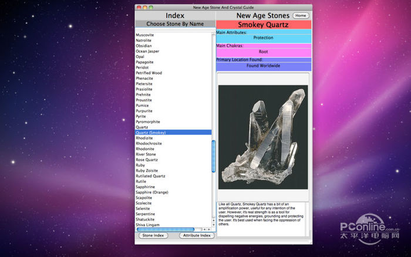This screenshot has height=257, width=411.
Task: Click the Smokey Quartz crystal photo
Action: (263, 138)
